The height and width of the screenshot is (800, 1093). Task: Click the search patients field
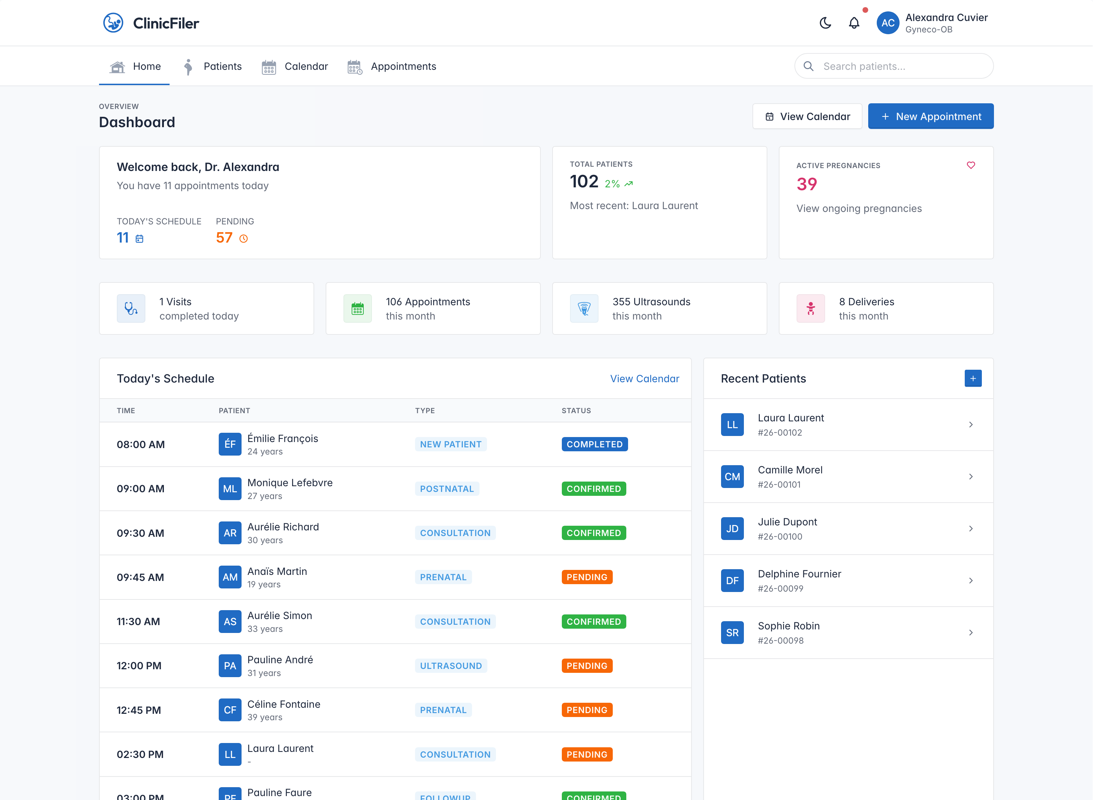893,66
